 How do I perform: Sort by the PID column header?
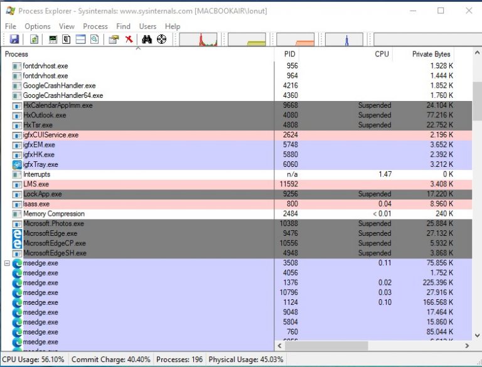click(x=289, y=54)
